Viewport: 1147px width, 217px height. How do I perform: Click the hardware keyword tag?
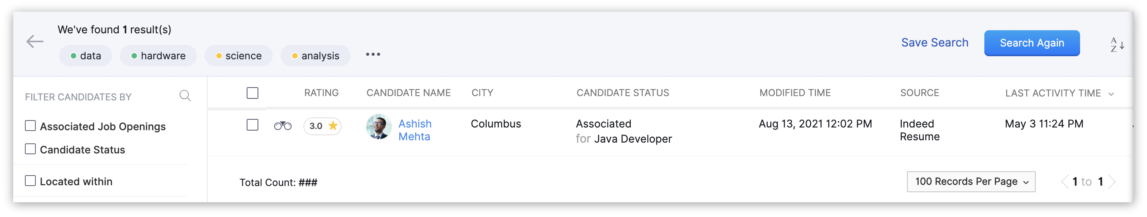[x=158, y=56]
